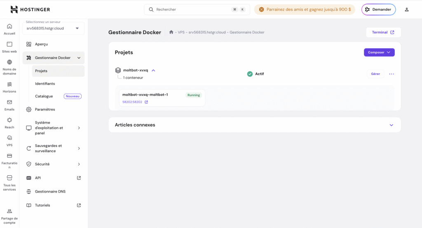
Task: Expand Sauvegardes et surveillance
Action: click(79, 149)
